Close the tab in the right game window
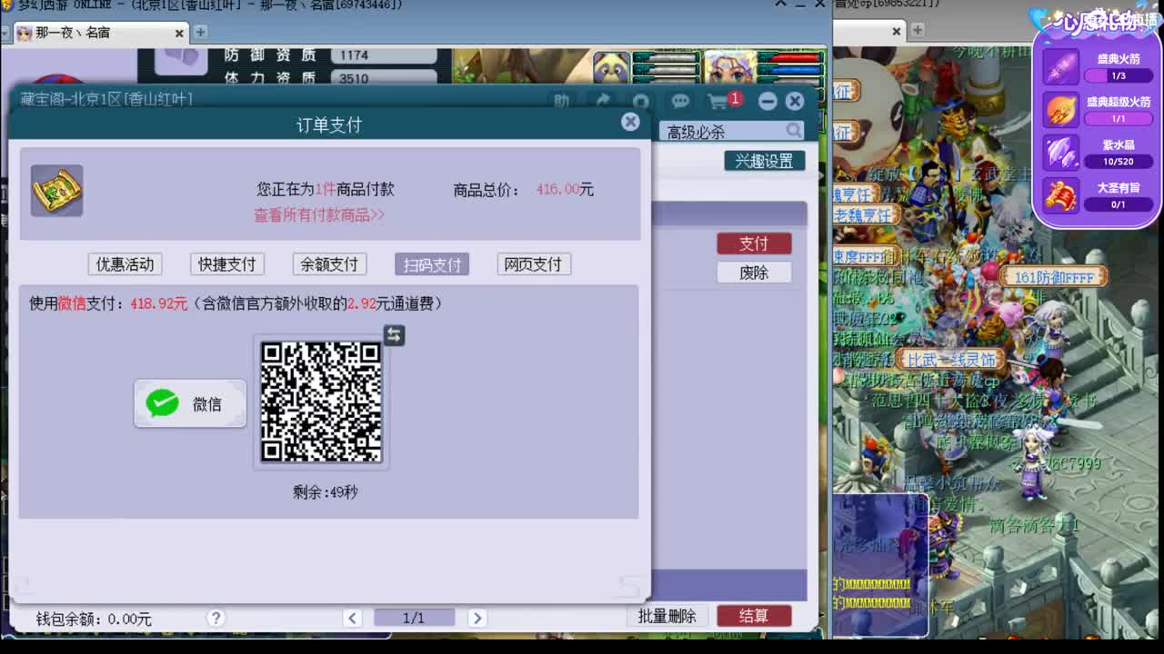Image resolution: width=1164 pixels, height=654 pixels. pyautogui.click(x=896, y=31)
